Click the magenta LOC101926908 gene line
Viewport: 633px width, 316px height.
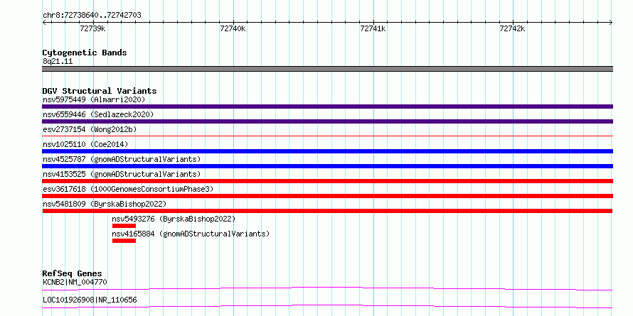pyautogui.click(x=327, y=306)
